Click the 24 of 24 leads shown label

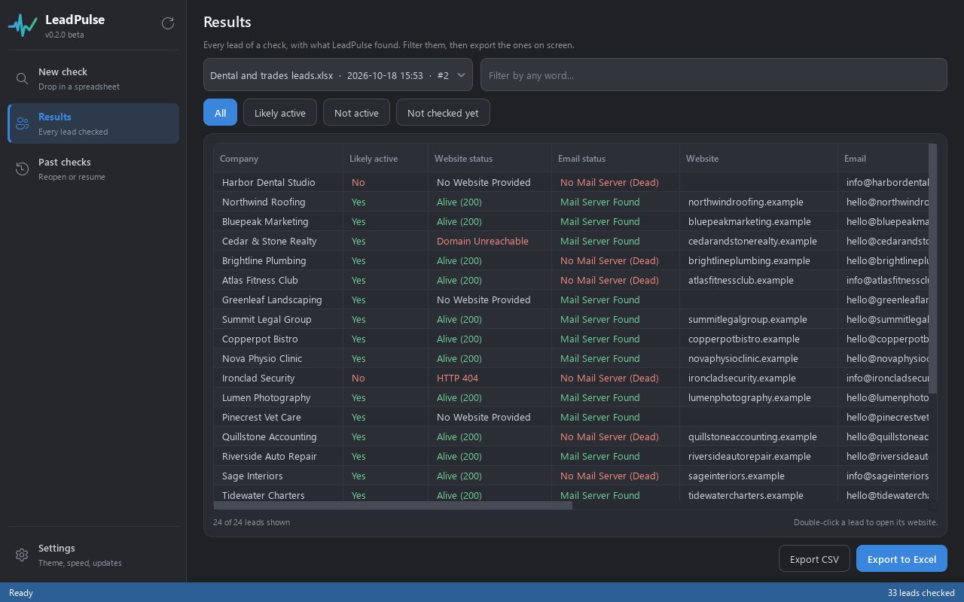tap(252, 522)
